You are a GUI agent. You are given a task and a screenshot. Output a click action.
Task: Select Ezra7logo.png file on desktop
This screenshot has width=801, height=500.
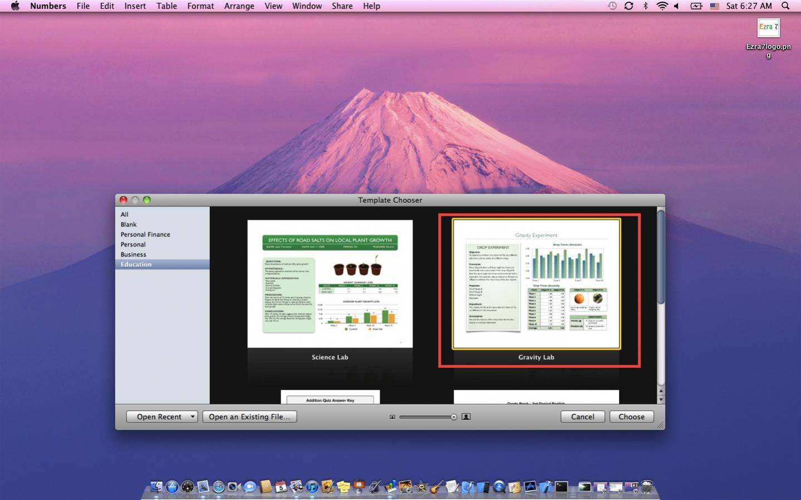coord(768,38)
